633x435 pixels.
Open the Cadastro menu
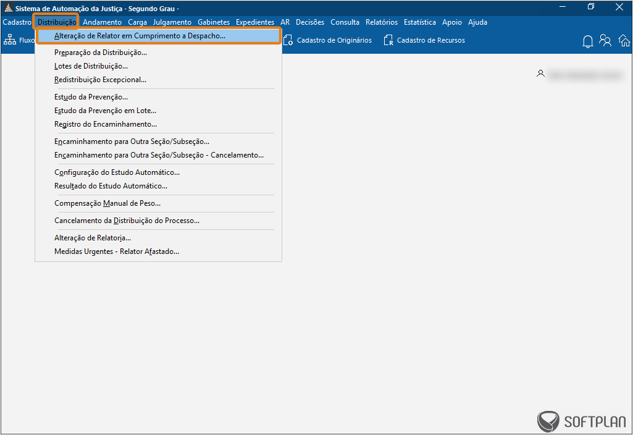click(x=17, y=22)
